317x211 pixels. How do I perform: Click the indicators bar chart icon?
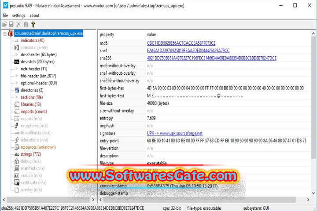pyautogui.click(x=17, y=40)
